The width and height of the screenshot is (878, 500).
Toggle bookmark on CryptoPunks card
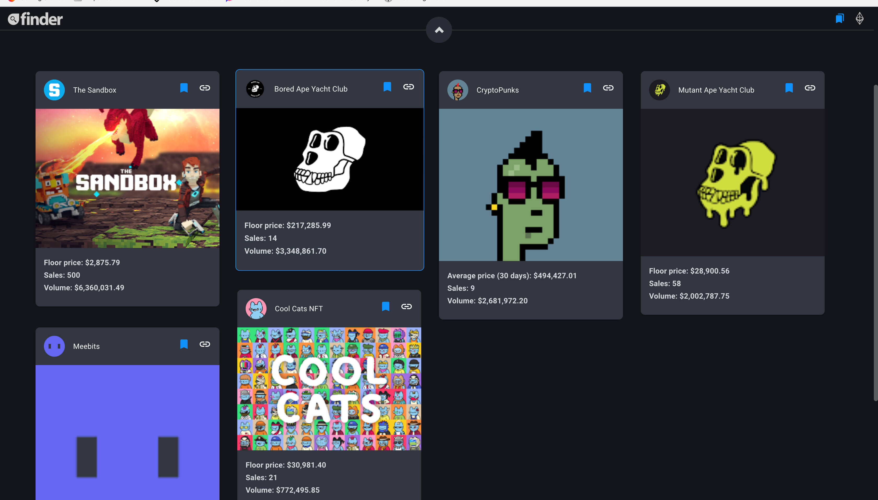587,88
